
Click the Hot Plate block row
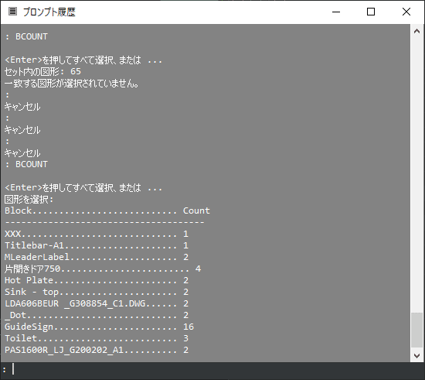97,280
